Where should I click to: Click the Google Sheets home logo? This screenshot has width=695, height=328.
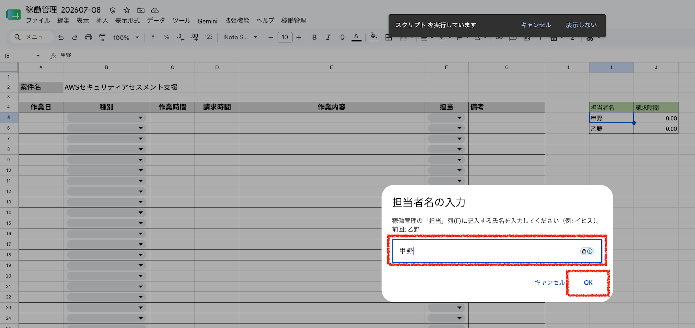13,15
